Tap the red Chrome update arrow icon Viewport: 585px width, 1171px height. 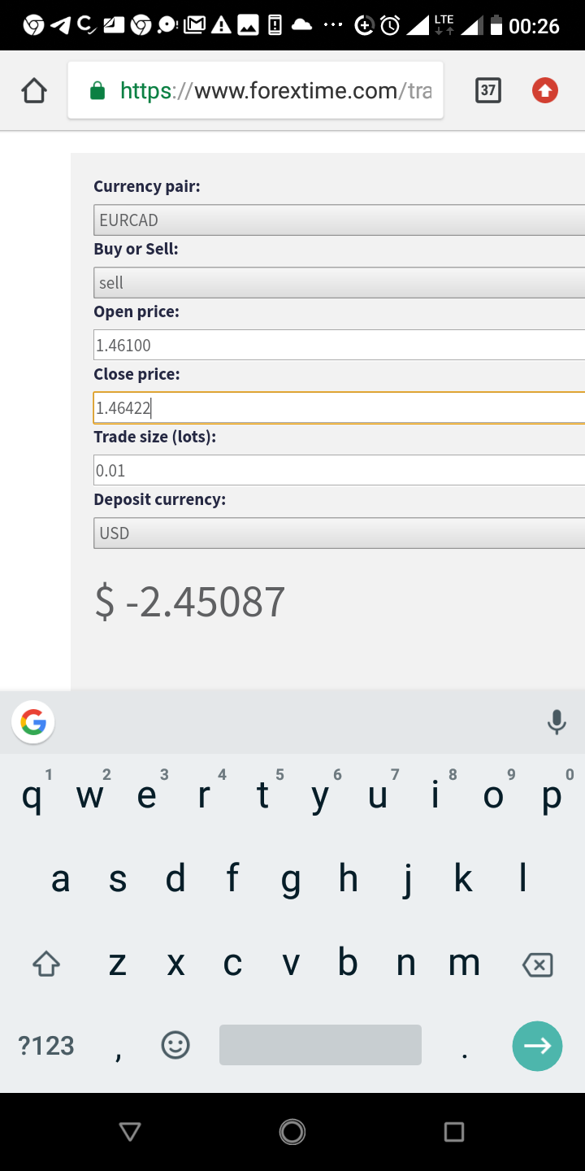tap(545, 90)
